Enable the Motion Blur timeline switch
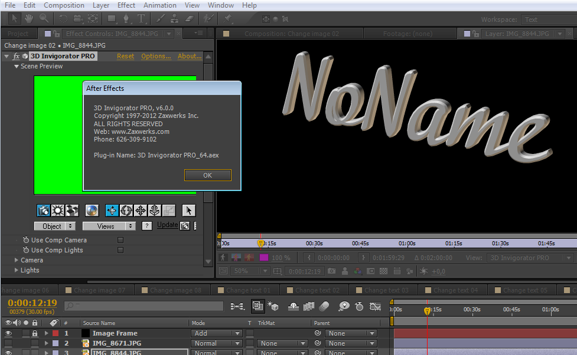Screen dimensions: 577x355 point(323,306)
